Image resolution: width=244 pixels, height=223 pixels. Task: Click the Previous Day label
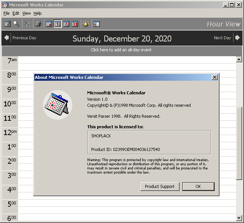(x=24, y=38)
